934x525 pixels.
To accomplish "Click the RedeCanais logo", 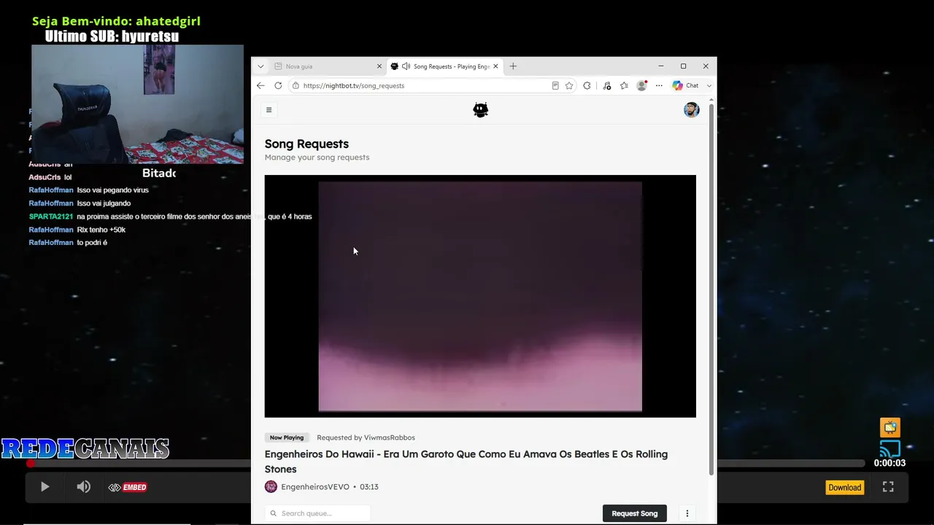I will (x=85, y=448).
